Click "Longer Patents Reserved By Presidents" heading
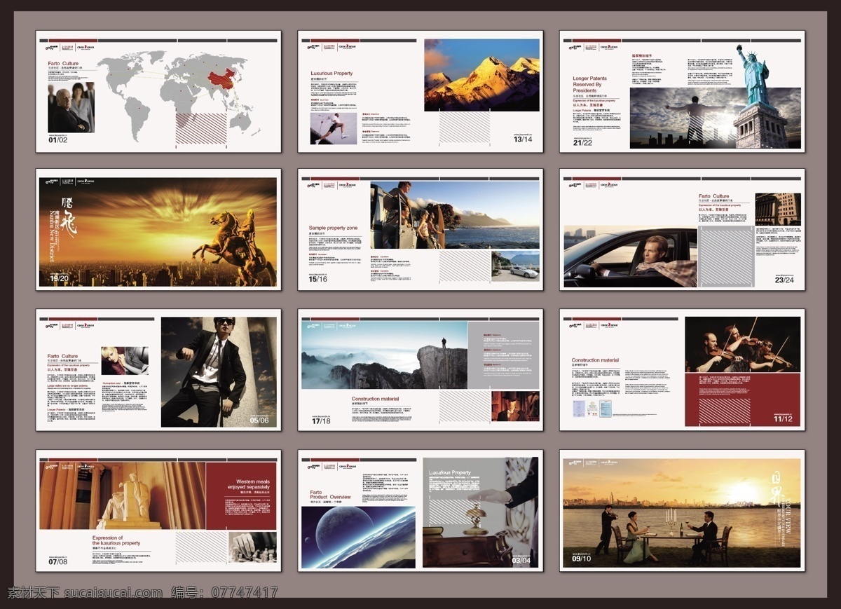The width and height of the screenshot is (841, 609). pos(590,85)
